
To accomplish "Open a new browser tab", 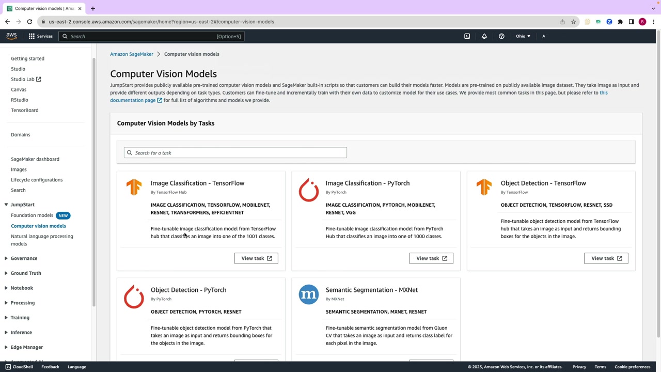I will [x=93, y=8].
